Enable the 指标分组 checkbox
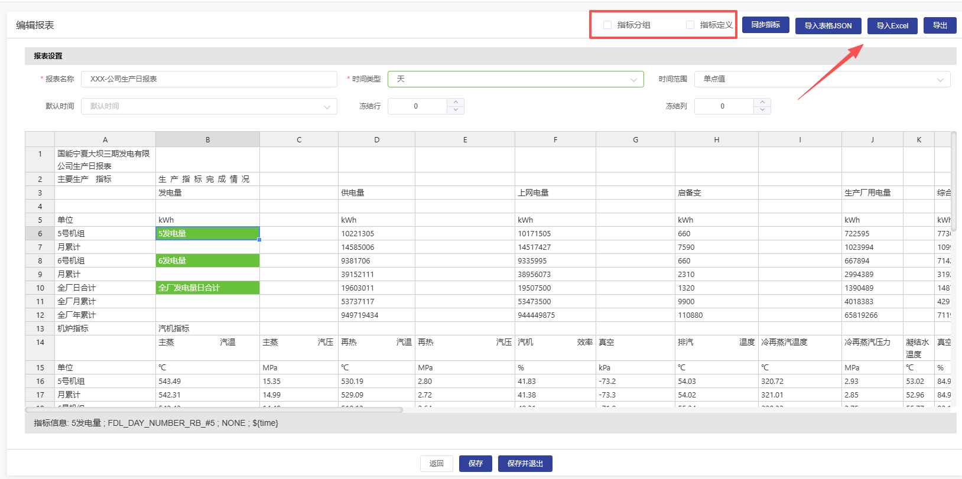Viewport: 962px width, 479px height. [607, 25]
